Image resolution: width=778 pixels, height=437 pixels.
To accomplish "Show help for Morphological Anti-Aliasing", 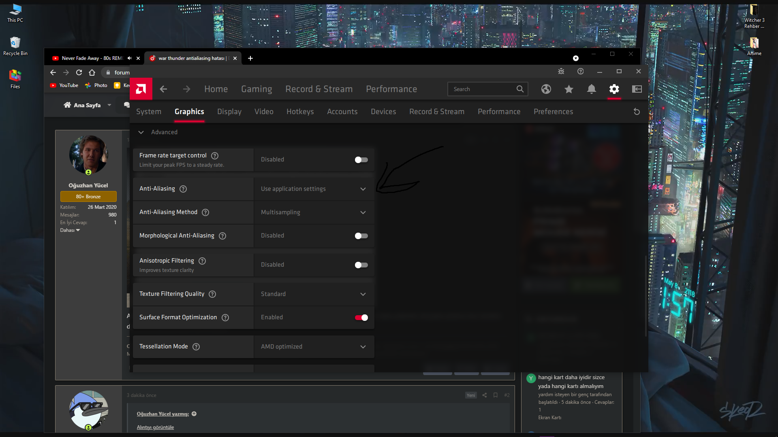I will 222,236.
